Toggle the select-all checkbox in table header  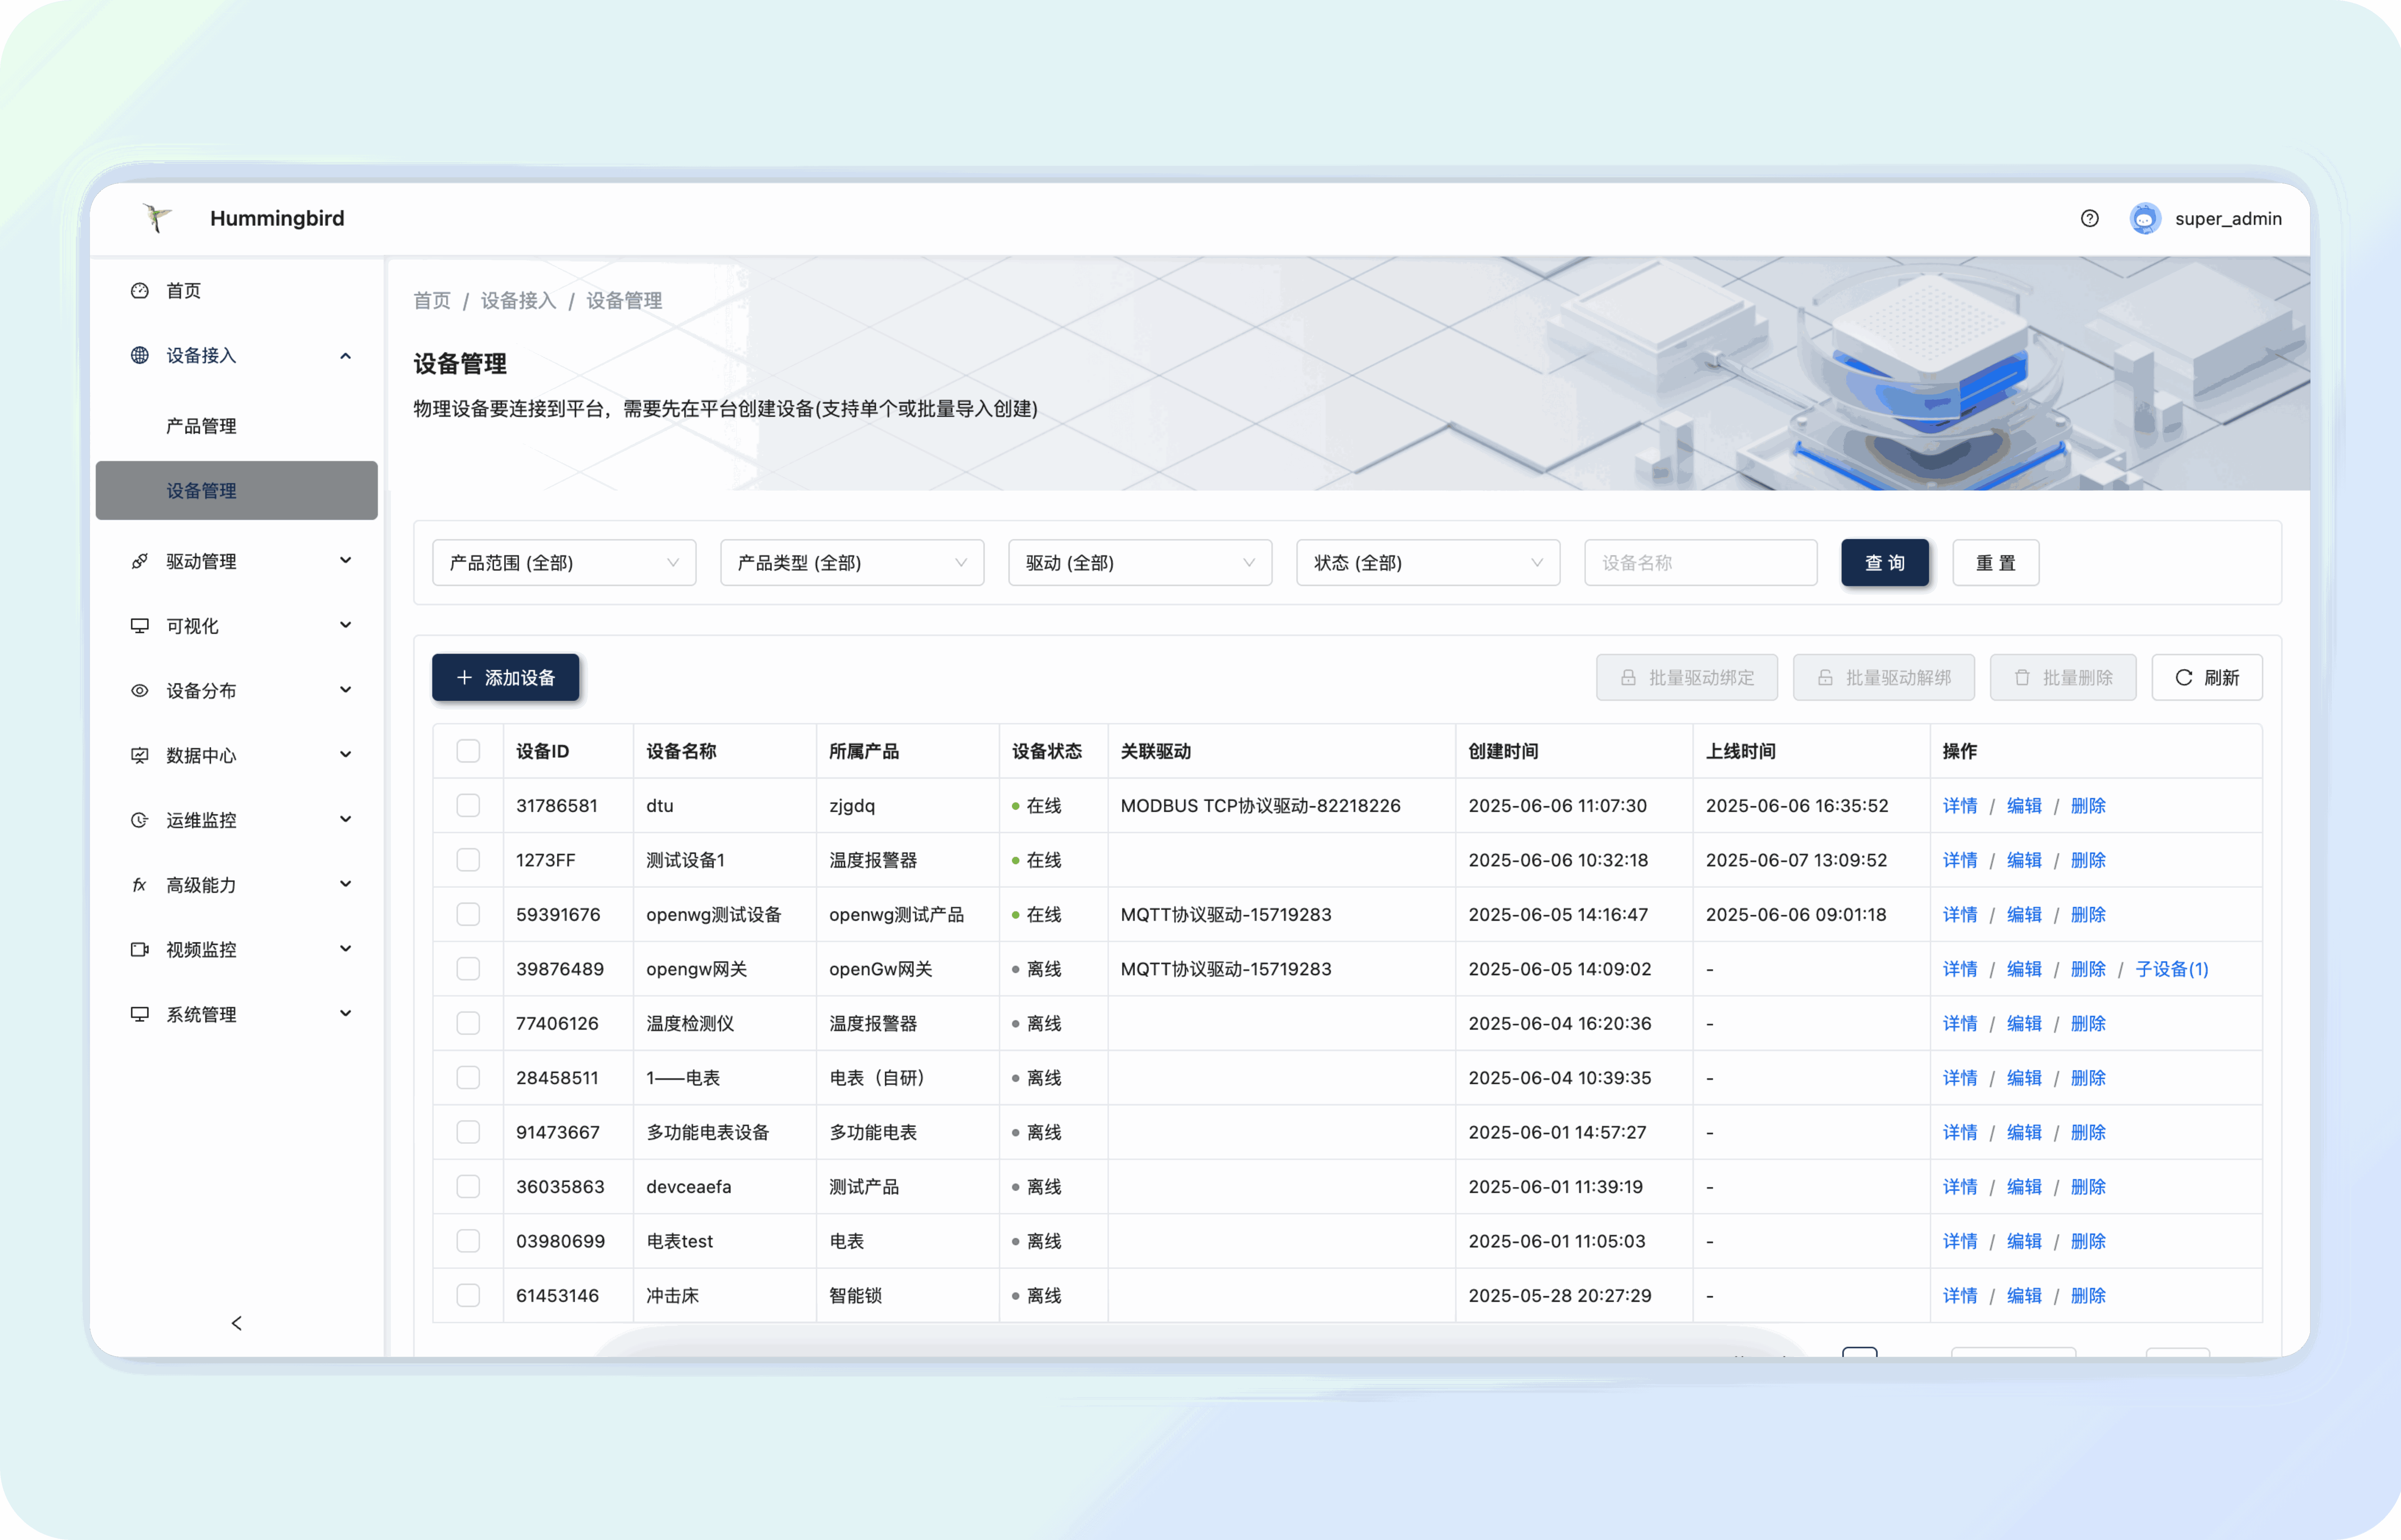468,751
